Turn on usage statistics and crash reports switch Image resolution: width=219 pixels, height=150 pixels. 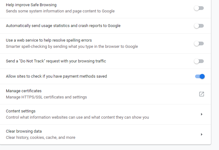199,26
